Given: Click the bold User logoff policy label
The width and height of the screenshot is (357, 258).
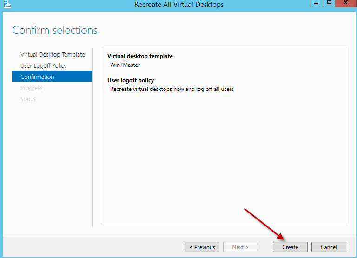Looking at the screenshot, I should tap(131, 80).
